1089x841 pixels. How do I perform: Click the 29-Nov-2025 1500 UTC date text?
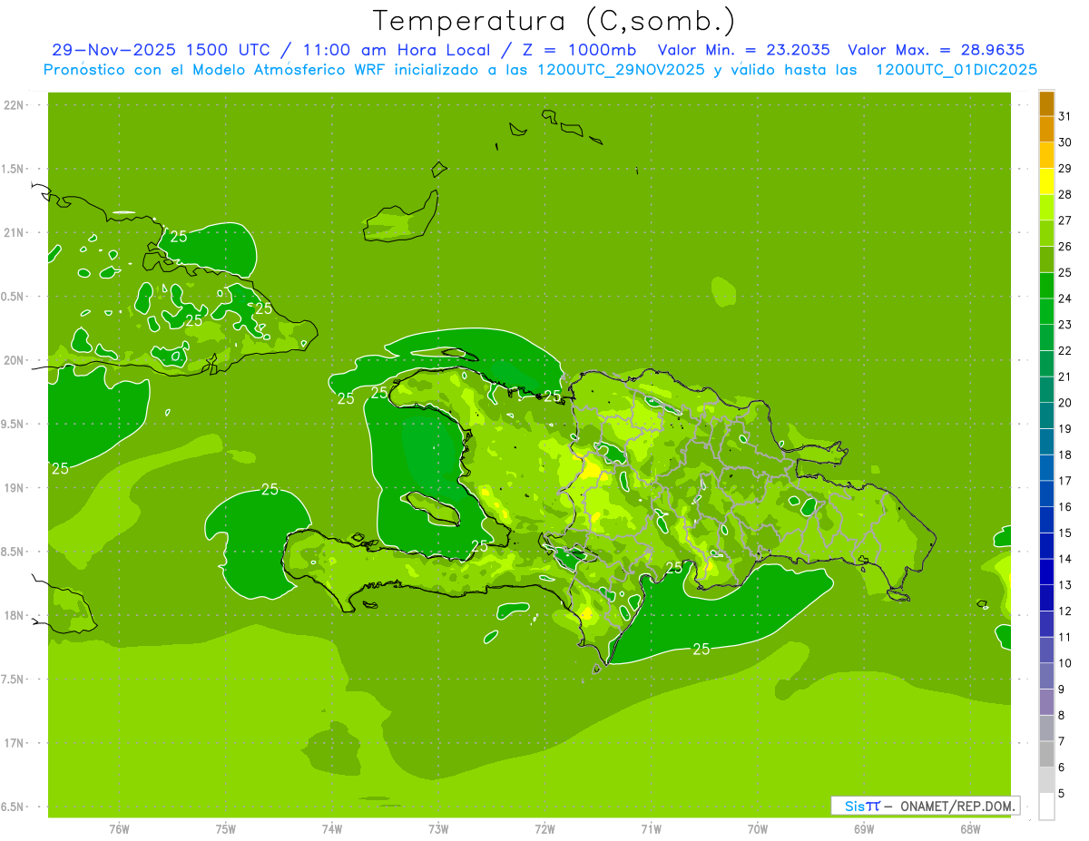coord(161,50)
